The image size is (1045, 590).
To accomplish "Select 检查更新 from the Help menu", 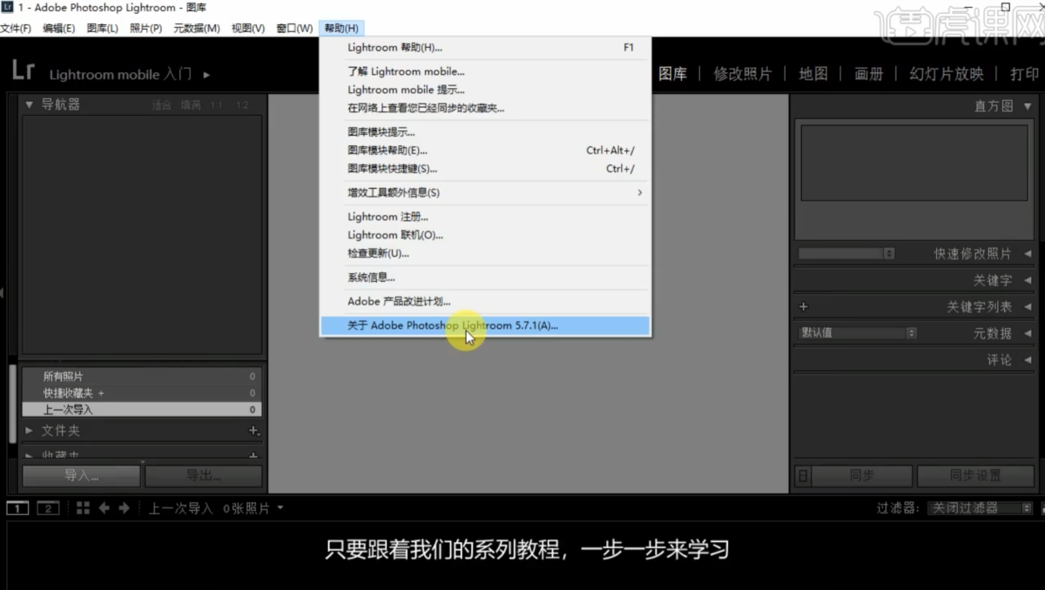I will [x=378, y=253].
